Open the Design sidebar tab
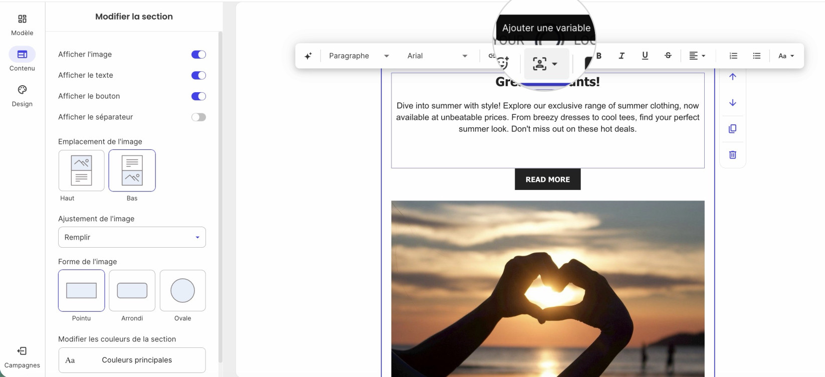This screenshot has height=377, width=825. [x=22, y=96]
